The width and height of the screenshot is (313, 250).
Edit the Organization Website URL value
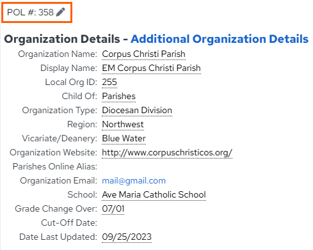(x=167, y=153)
